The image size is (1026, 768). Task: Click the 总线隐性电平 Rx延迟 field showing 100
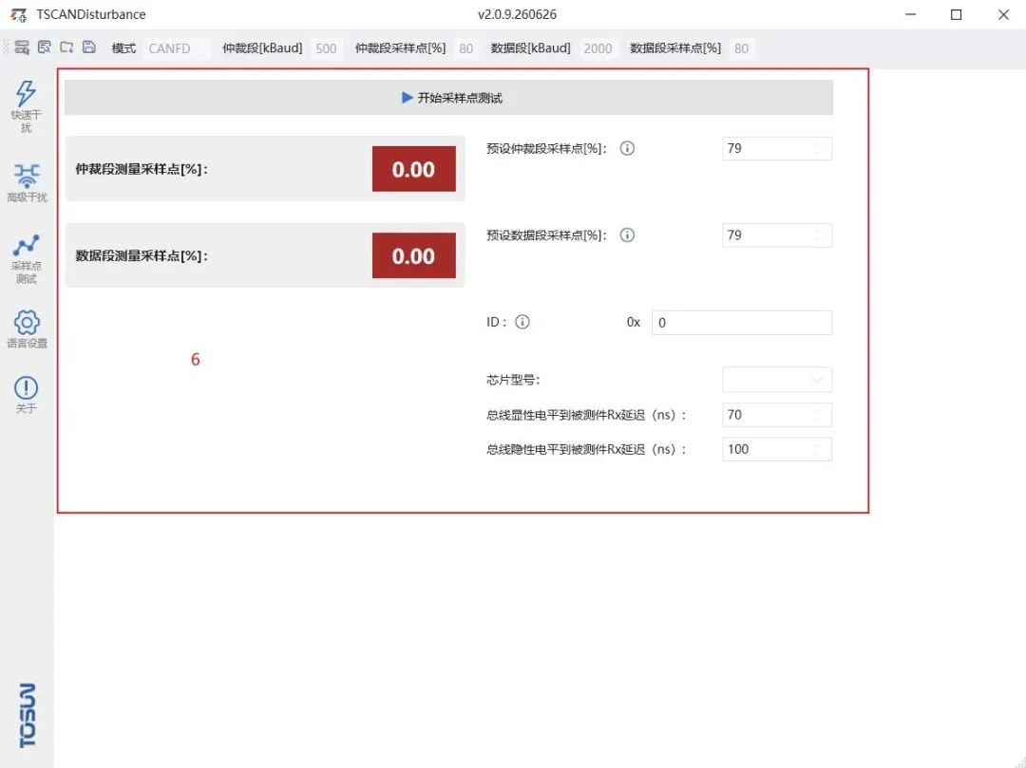coord(777,449)
